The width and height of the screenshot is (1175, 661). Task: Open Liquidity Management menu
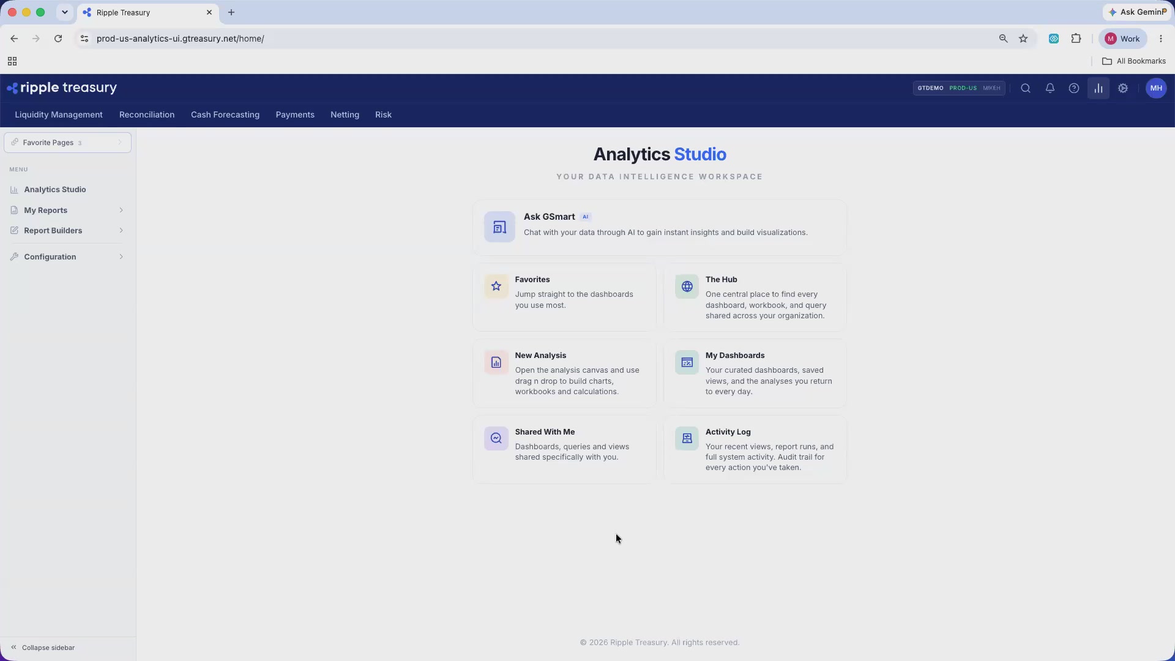point(59,114)
